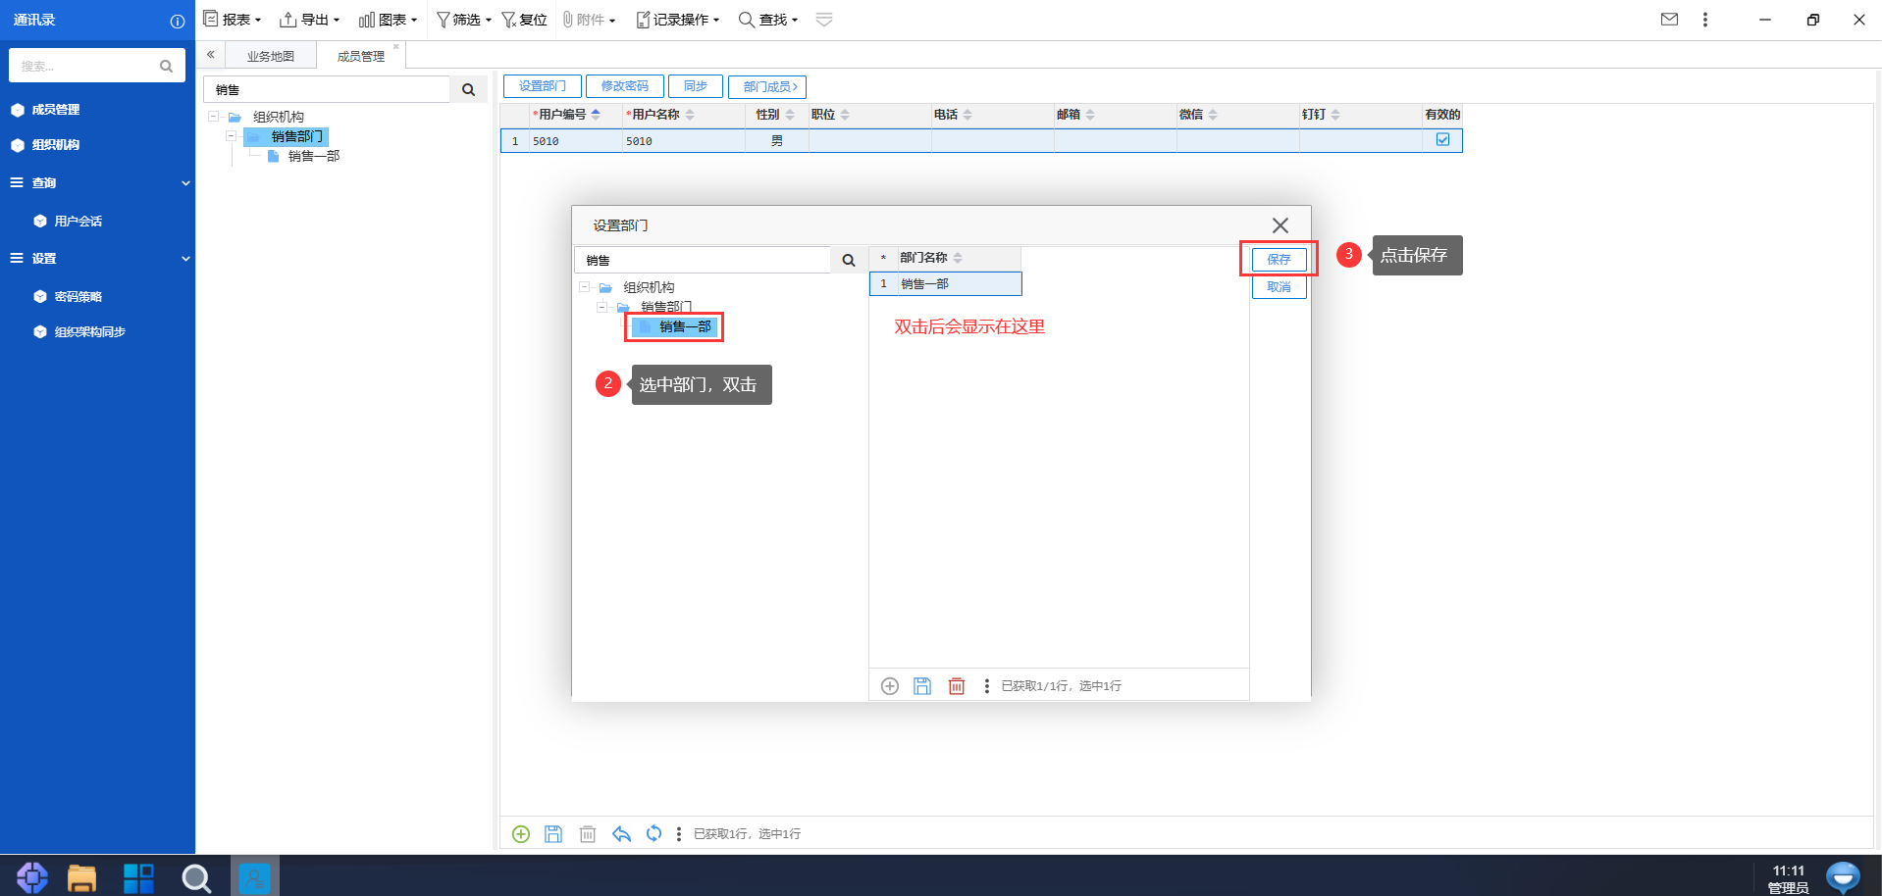This screenshot has width=1882, height=896.
Task: Open the 导出 export dropdown
Action: (310, 20)
